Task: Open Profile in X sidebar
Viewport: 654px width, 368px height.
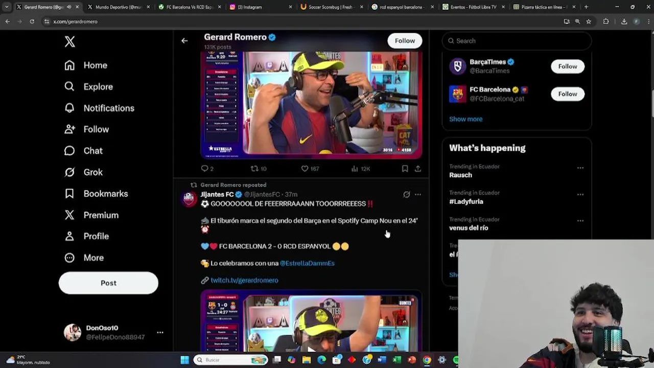Action: (x=86, y=236)
